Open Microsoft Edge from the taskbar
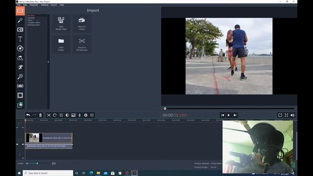The height and width of the screenshot is (176, 313). pos(91,173)
